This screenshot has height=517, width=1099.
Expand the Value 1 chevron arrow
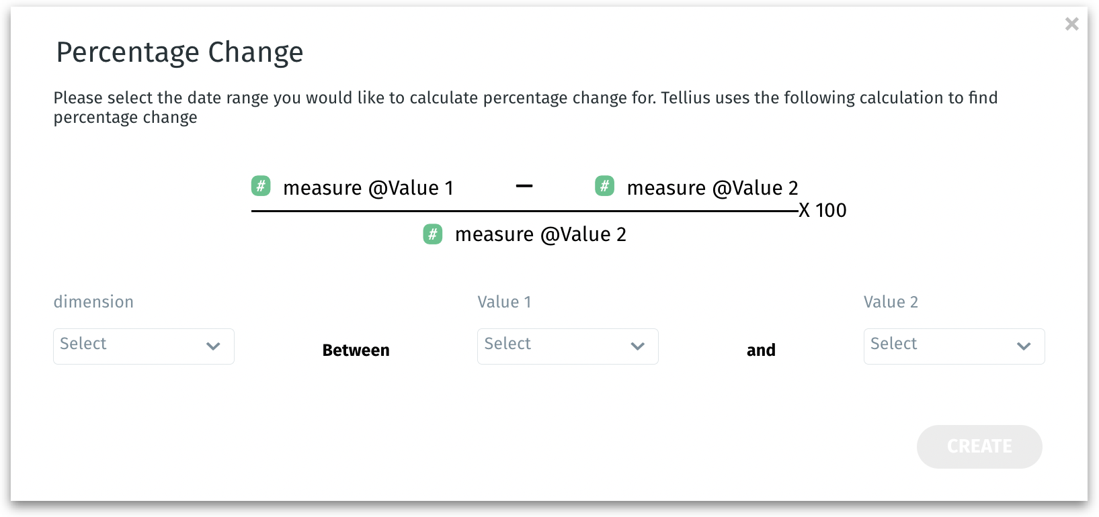point(637,346)
